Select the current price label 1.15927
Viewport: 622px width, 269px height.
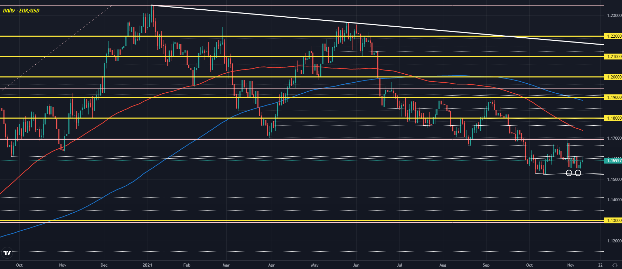[x=613, y=160]
